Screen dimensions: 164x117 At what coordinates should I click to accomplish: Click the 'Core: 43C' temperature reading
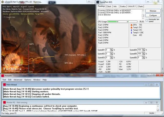[x=137, y=35]
